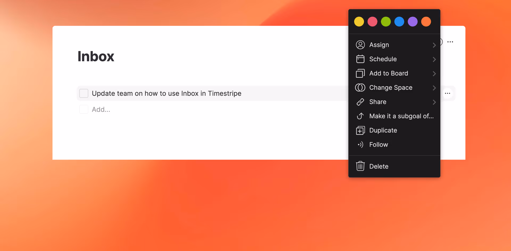Click the Add to Board icon
The height and width of the screenshot is (251, 511).
click(361, 73)
